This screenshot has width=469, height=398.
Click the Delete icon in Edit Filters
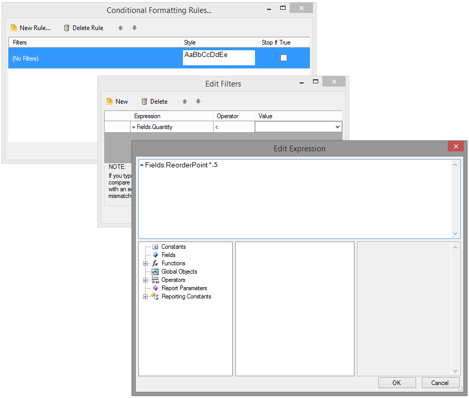[145, 101]
